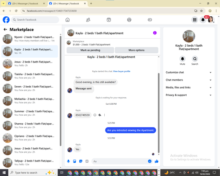Open Kayla's large profile thumbnail in right panel
Image resolution: width=220 pixels, height=176 pixels.
pos(189,36)
